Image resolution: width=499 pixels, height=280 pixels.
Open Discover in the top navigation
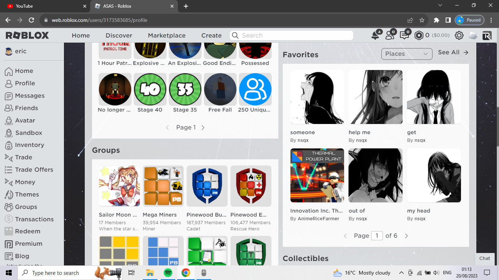pyautogui.click(x=119, y=35)
